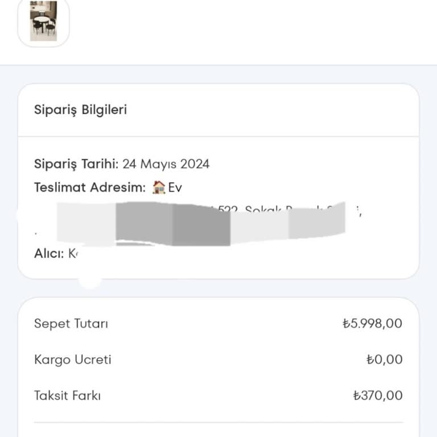This screenshot has height=437, width=437.
Task: Click the partially hidden Sokak address text
Action: coord(265,209)
